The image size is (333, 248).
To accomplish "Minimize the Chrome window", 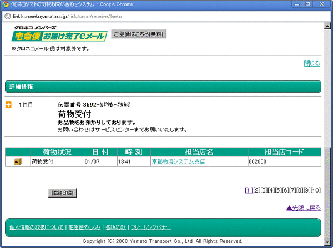I will click(297, 4).
